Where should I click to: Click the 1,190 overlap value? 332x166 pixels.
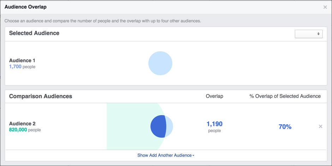pos(214,124)
